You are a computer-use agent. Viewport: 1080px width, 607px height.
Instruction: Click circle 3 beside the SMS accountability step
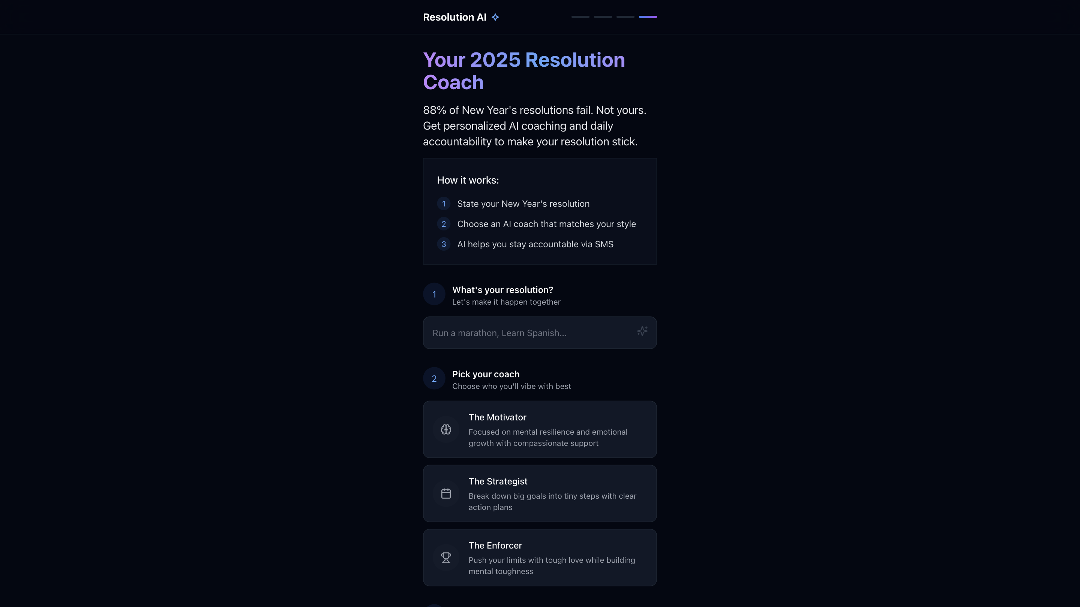click(x=444, y=244)
